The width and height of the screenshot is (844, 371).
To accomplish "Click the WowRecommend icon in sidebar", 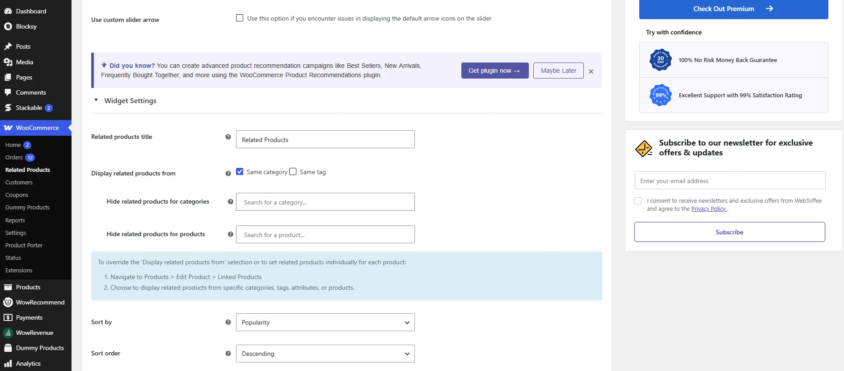I will [x=8, y=302].
